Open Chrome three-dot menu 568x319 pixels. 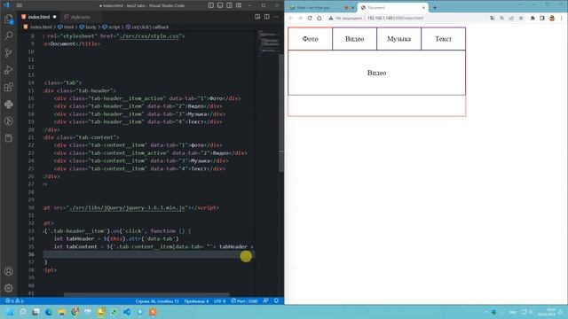pyautogui.click(x=562, y=18)
